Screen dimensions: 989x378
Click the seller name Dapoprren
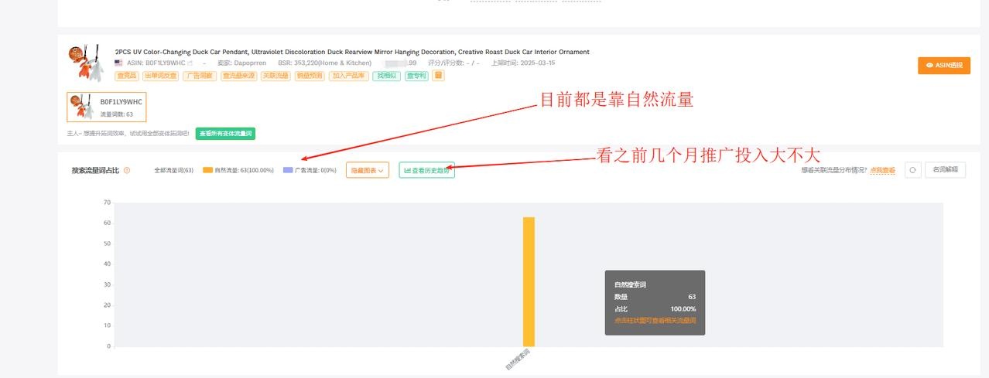[251, 63]
